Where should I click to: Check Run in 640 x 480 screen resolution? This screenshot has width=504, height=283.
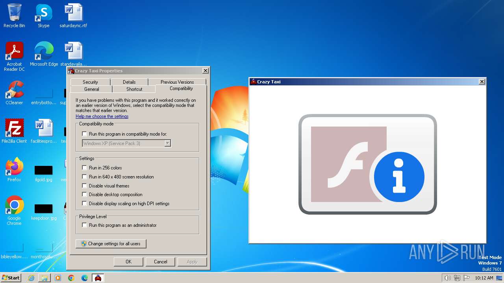point(84,177)
